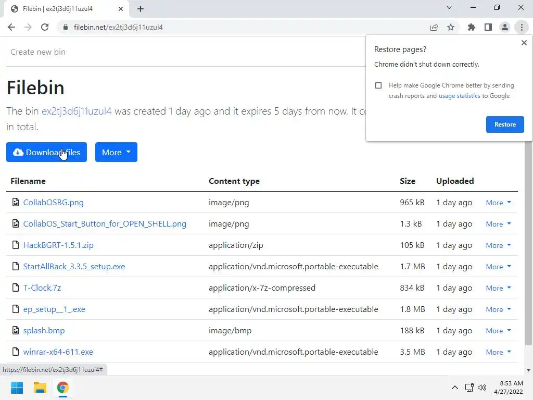Click file icon beside T-Clock.7z

[x=15, y=287]
